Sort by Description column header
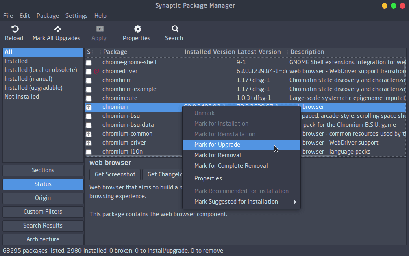 coord(347,52)
